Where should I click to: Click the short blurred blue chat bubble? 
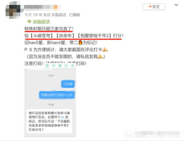point(68,84)
